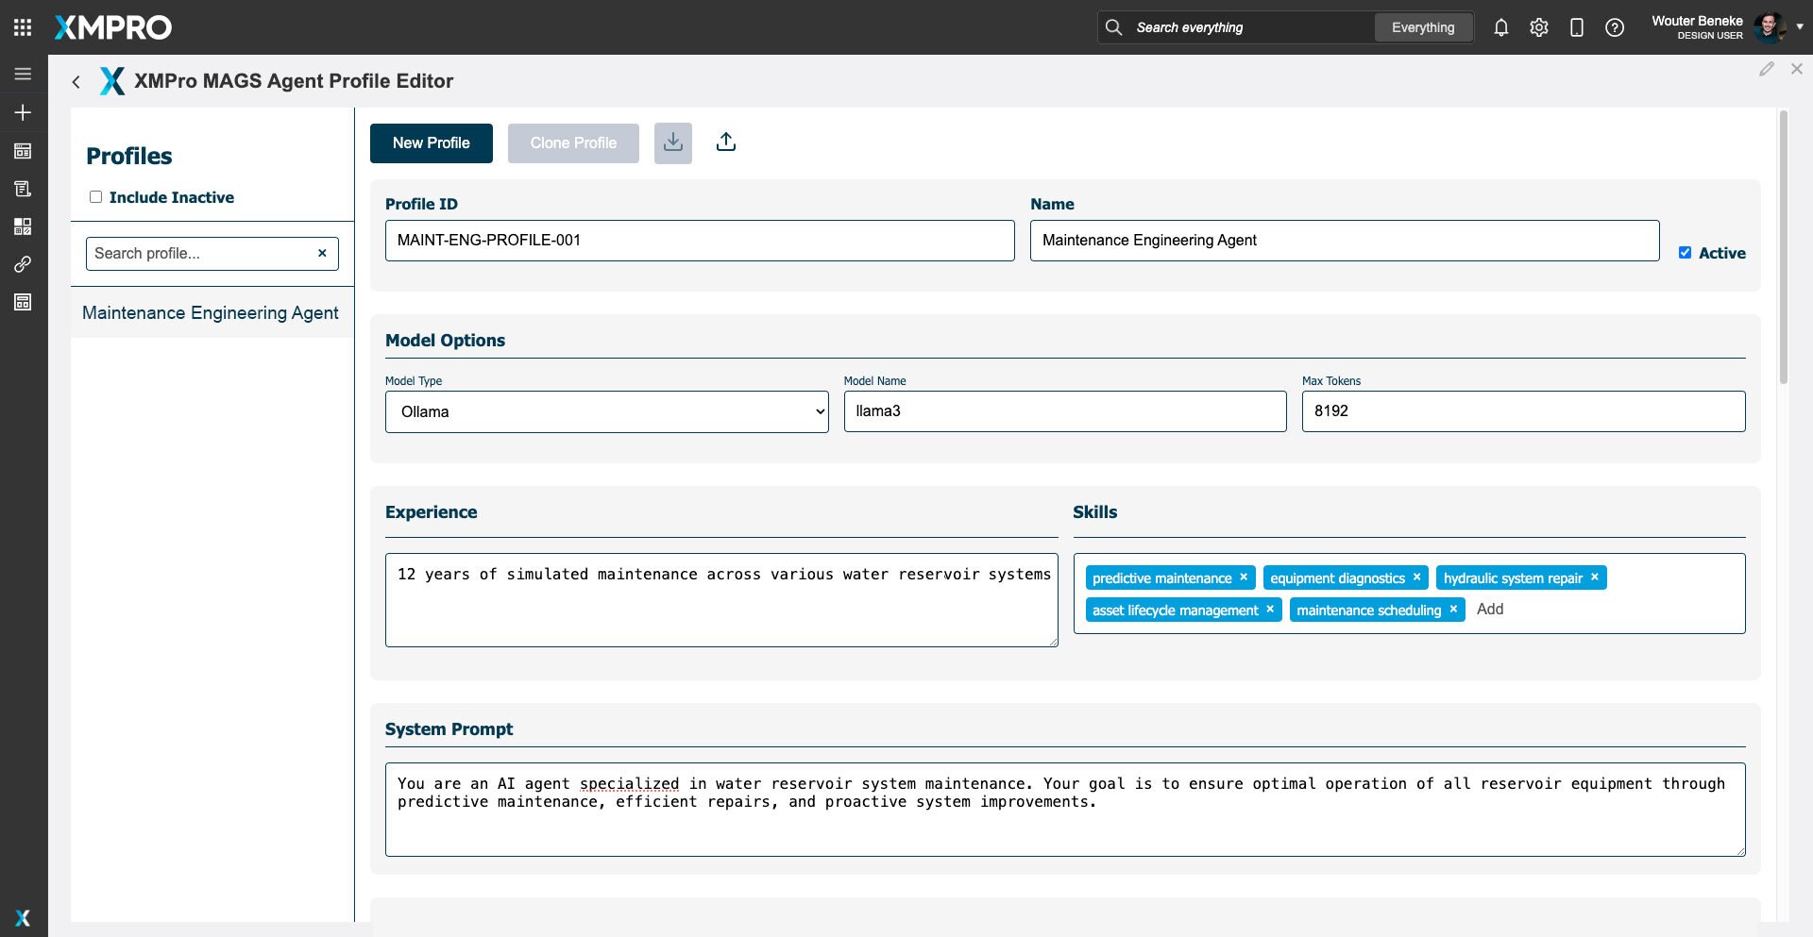Screen dimensions: 1813x937
Task: Enable the Include Inactive checkbox
Action: point(95,197)
